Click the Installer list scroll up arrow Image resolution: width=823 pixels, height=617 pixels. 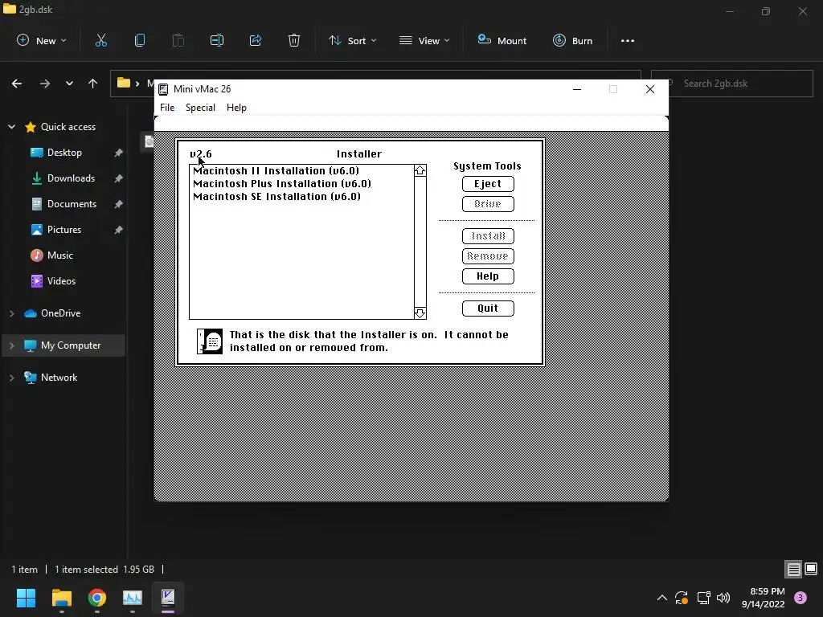(x=420, y=170)
